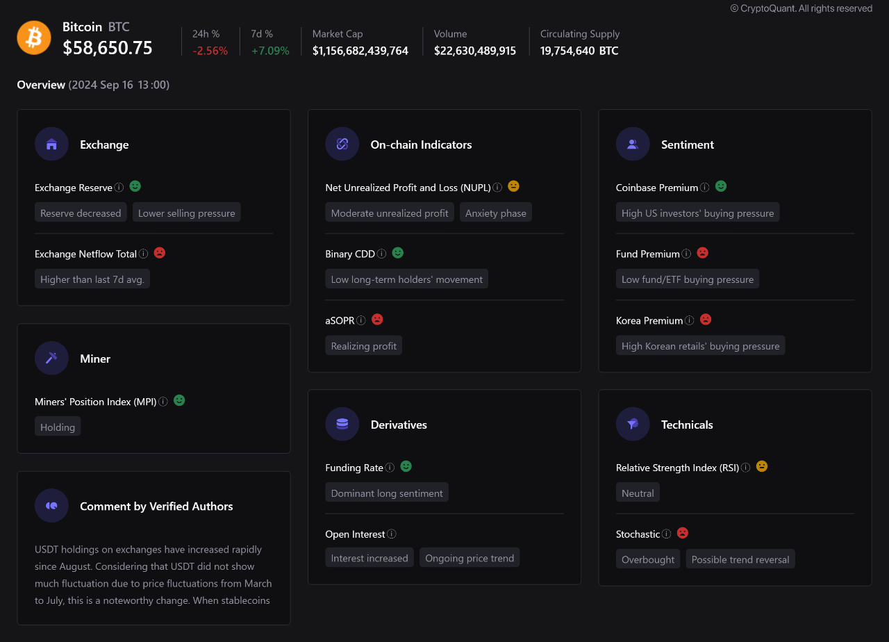Image resolution: width=889 pixels, height=642 pixels.
Task: Click the Miner section pickaxe icon
Action: click(x=51, y=358)
